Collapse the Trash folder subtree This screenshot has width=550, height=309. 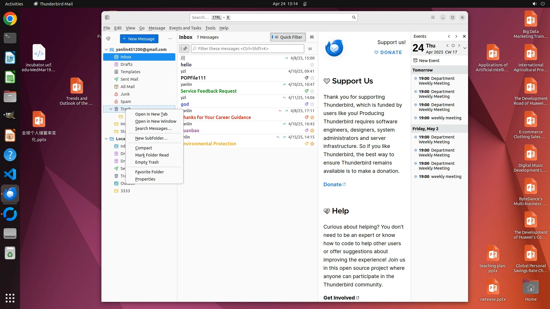[111, 109]
